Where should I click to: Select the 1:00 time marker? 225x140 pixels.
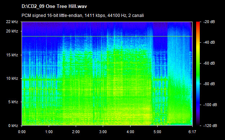49,132
